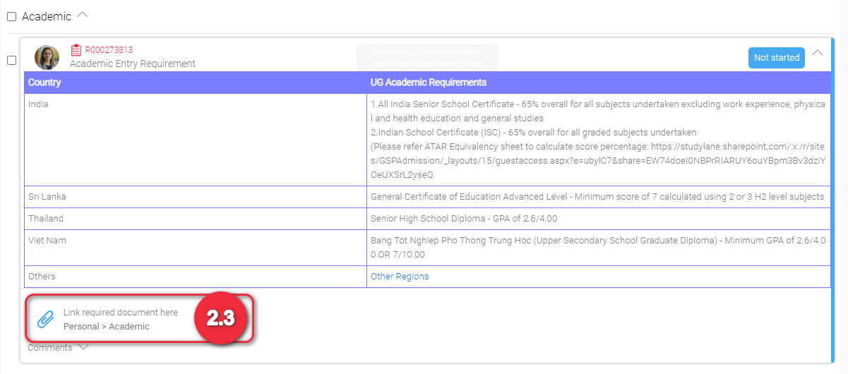Click the red 2.3 step badge
The image size is (848, 374).
[220, 318]
